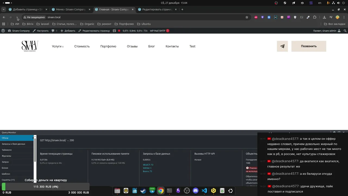Click the admin bar search magnifier icon

coord(345,31)
